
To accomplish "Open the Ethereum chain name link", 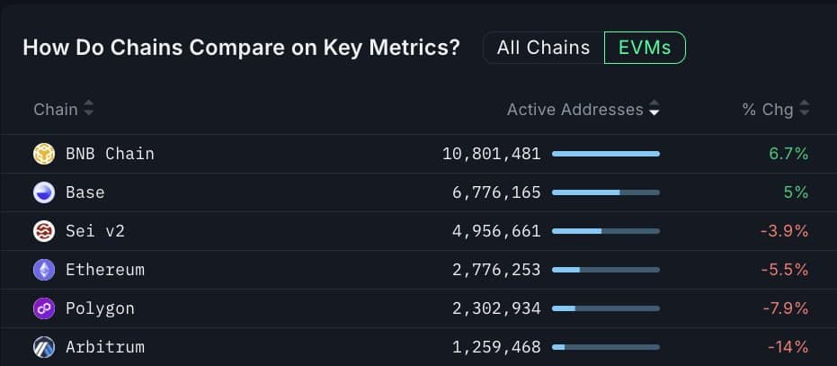I will [104, 270].
